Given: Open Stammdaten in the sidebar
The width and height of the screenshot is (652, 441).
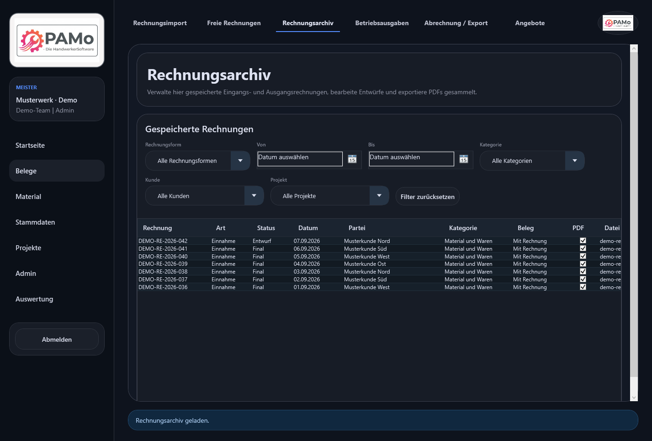Looking at the screenshot, I should pos(57,222).
